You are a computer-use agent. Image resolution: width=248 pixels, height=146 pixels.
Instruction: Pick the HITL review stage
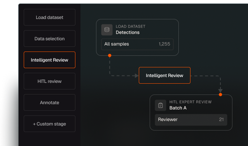(49, 81)
